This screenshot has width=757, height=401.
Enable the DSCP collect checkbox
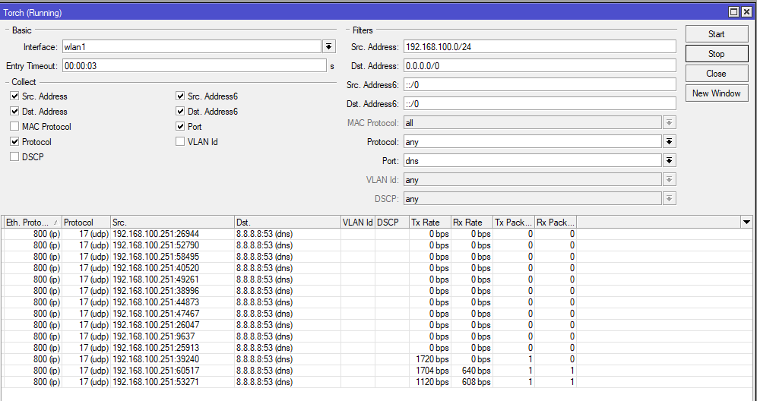point(14,156)
